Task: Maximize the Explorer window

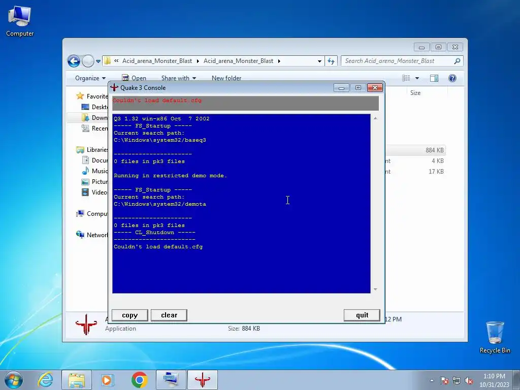Action: pos(438,47)
